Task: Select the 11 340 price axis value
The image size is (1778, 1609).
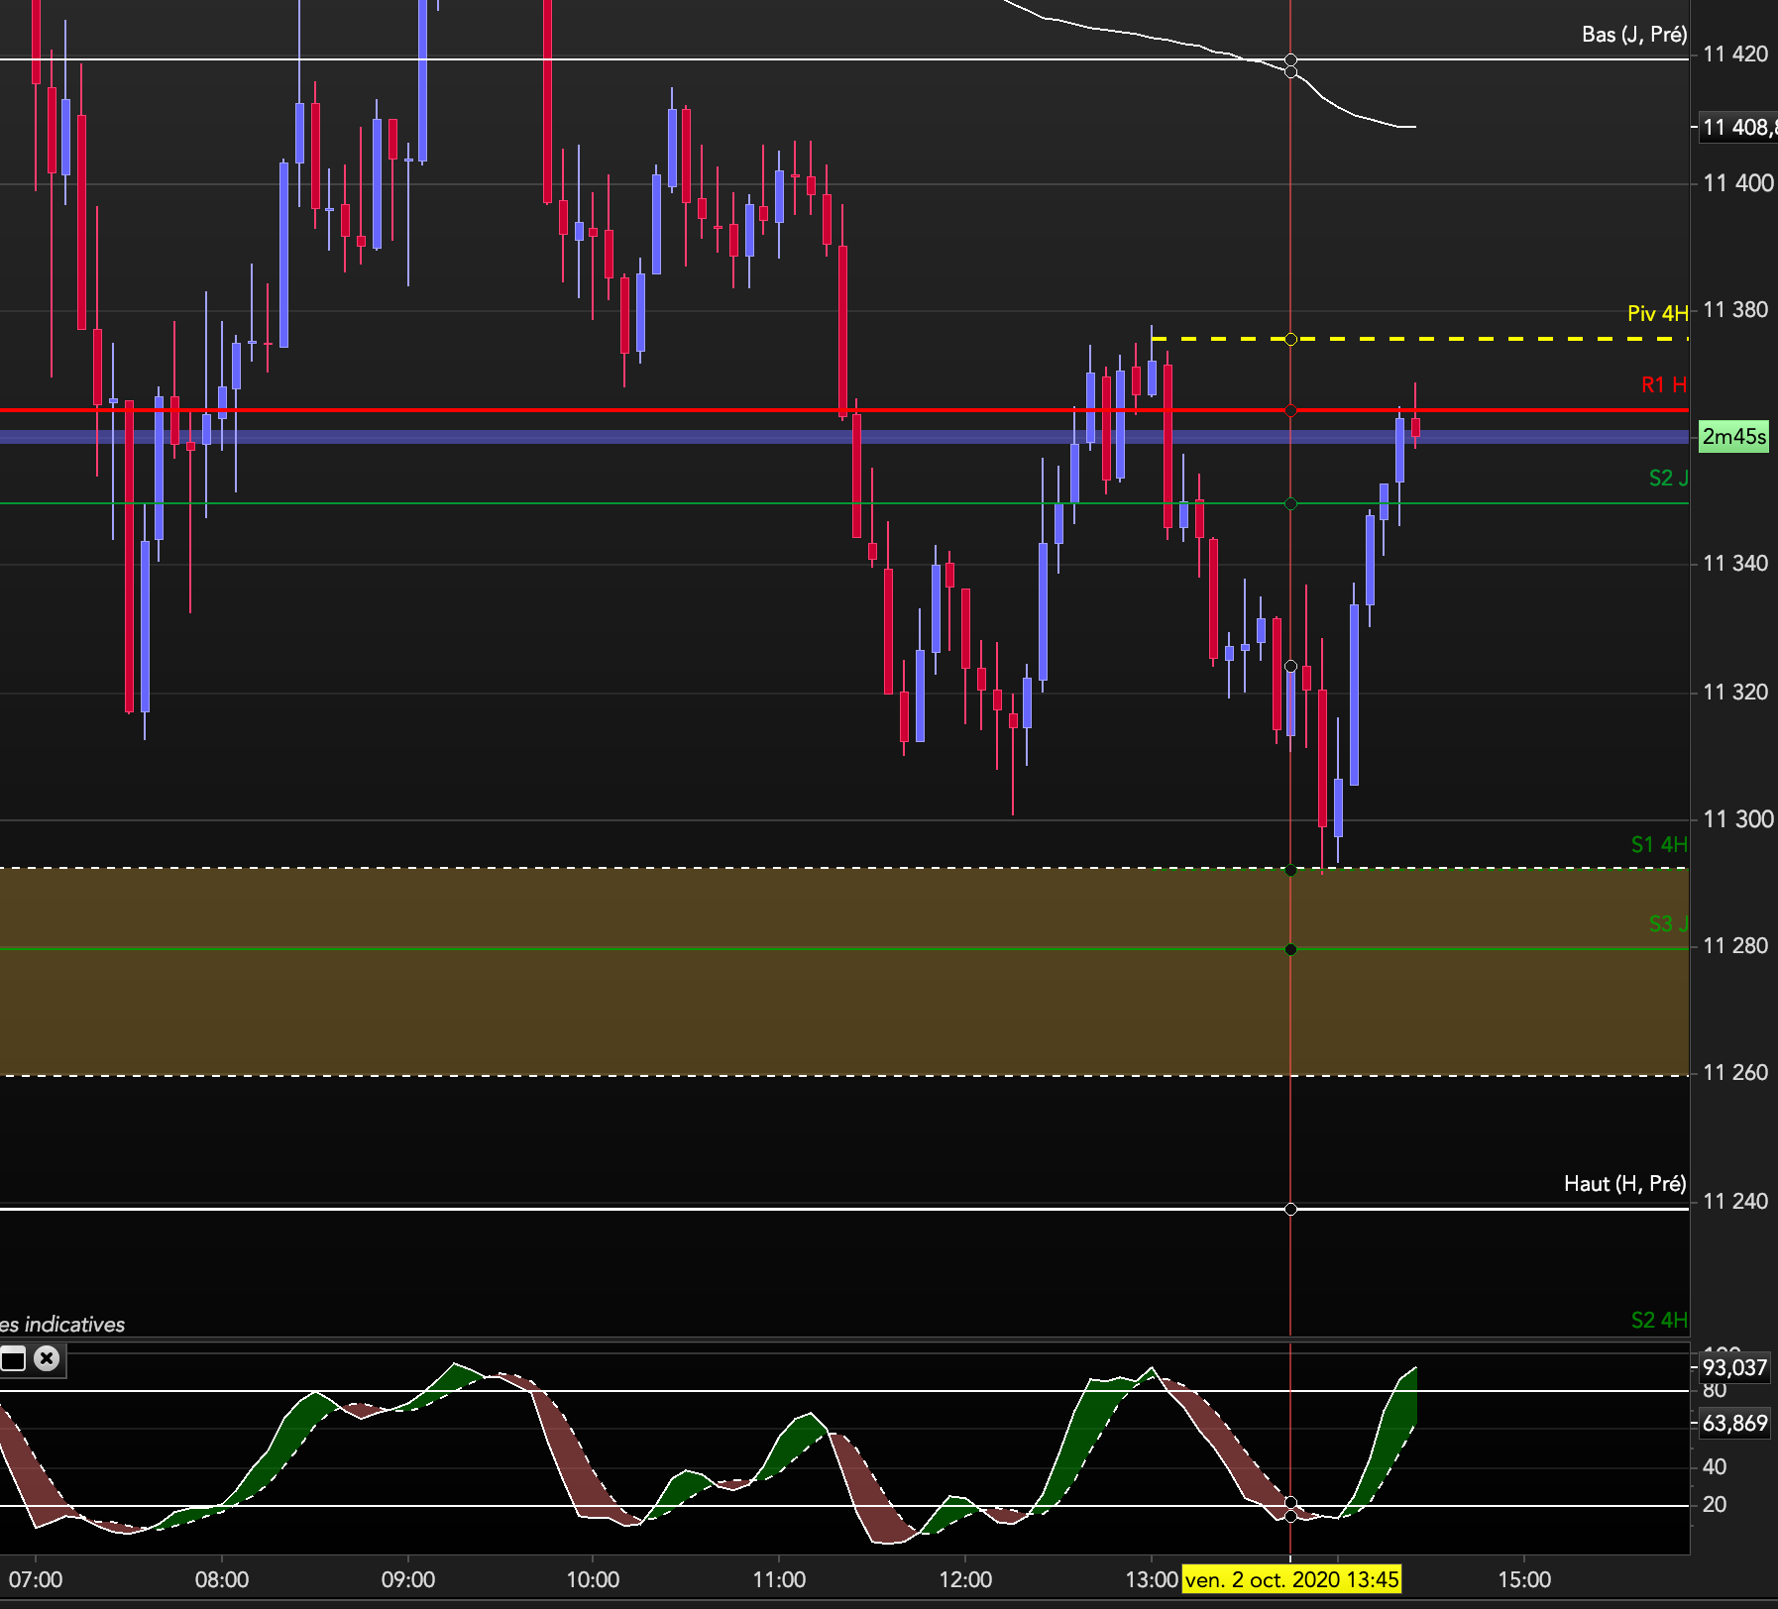Action: pos(1735,564)
